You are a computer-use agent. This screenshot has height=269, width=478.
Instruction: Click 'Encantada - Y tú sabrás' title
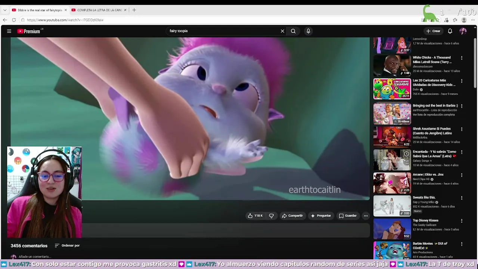click(x=434, y=154)
